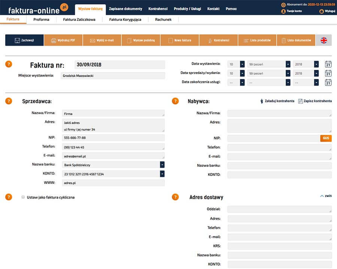Open Data sprzedaży month dropdown Wrzesień

pyautogui.click(x=268, y=73)
